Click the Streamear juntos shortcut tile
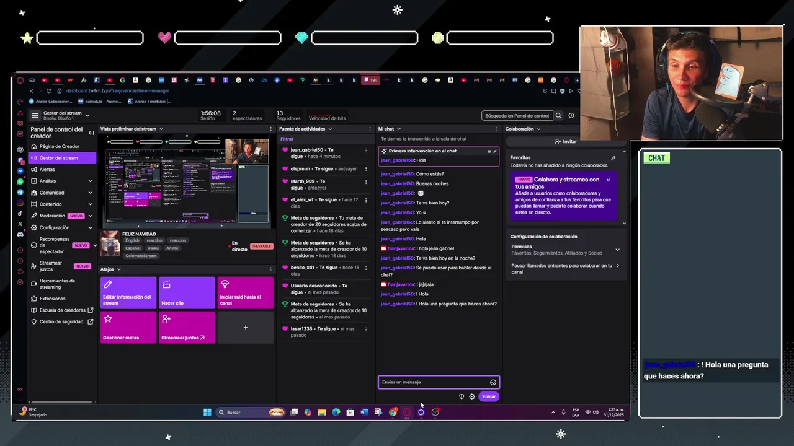Image resolution: width=794 pixels, height=446 pixels. (x=187, y=327)
